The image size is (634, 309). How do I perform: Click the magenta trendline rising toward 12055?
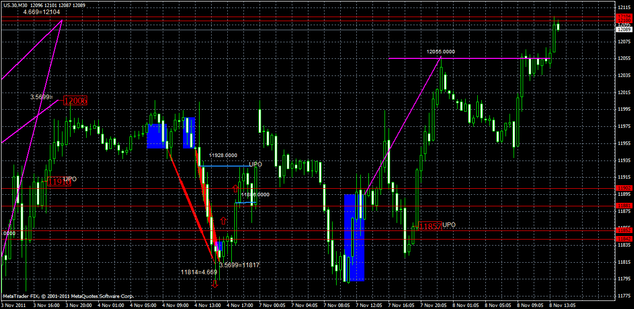point(403,126)
